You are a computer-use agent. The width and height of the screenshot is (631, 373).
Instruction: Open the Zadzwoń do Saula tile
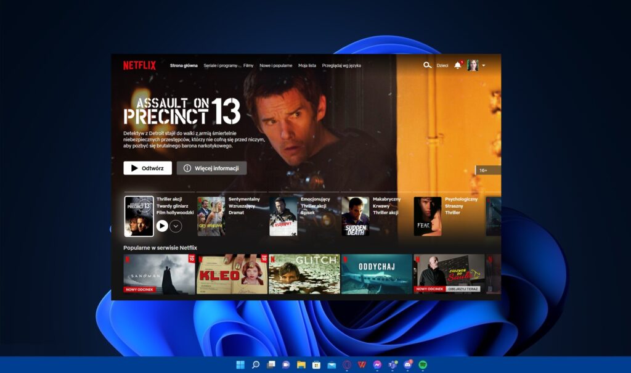(x=449, y=274)
